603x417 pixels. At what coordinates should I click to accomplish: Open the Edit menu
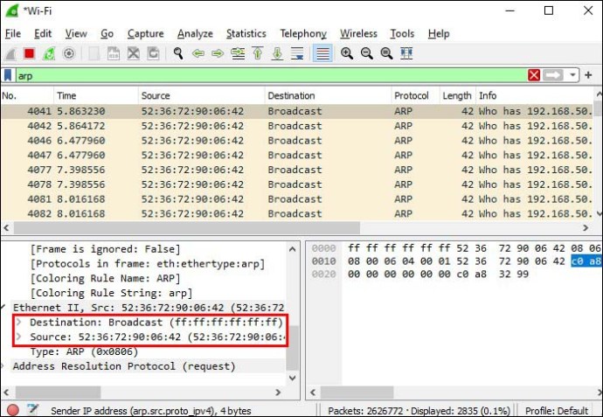(43, 34)
